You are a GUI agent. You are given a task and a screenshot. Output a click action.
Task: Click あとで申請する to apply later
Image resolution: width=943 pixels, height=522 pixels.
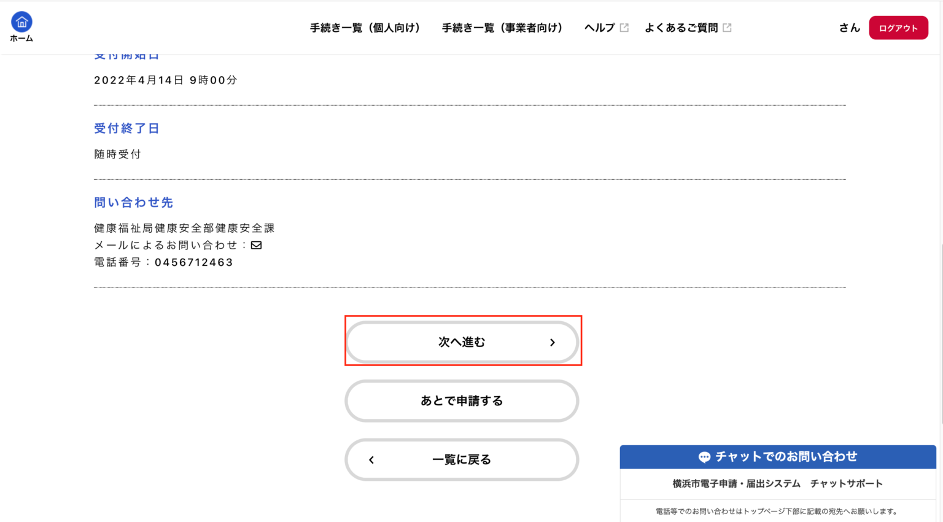461,401
